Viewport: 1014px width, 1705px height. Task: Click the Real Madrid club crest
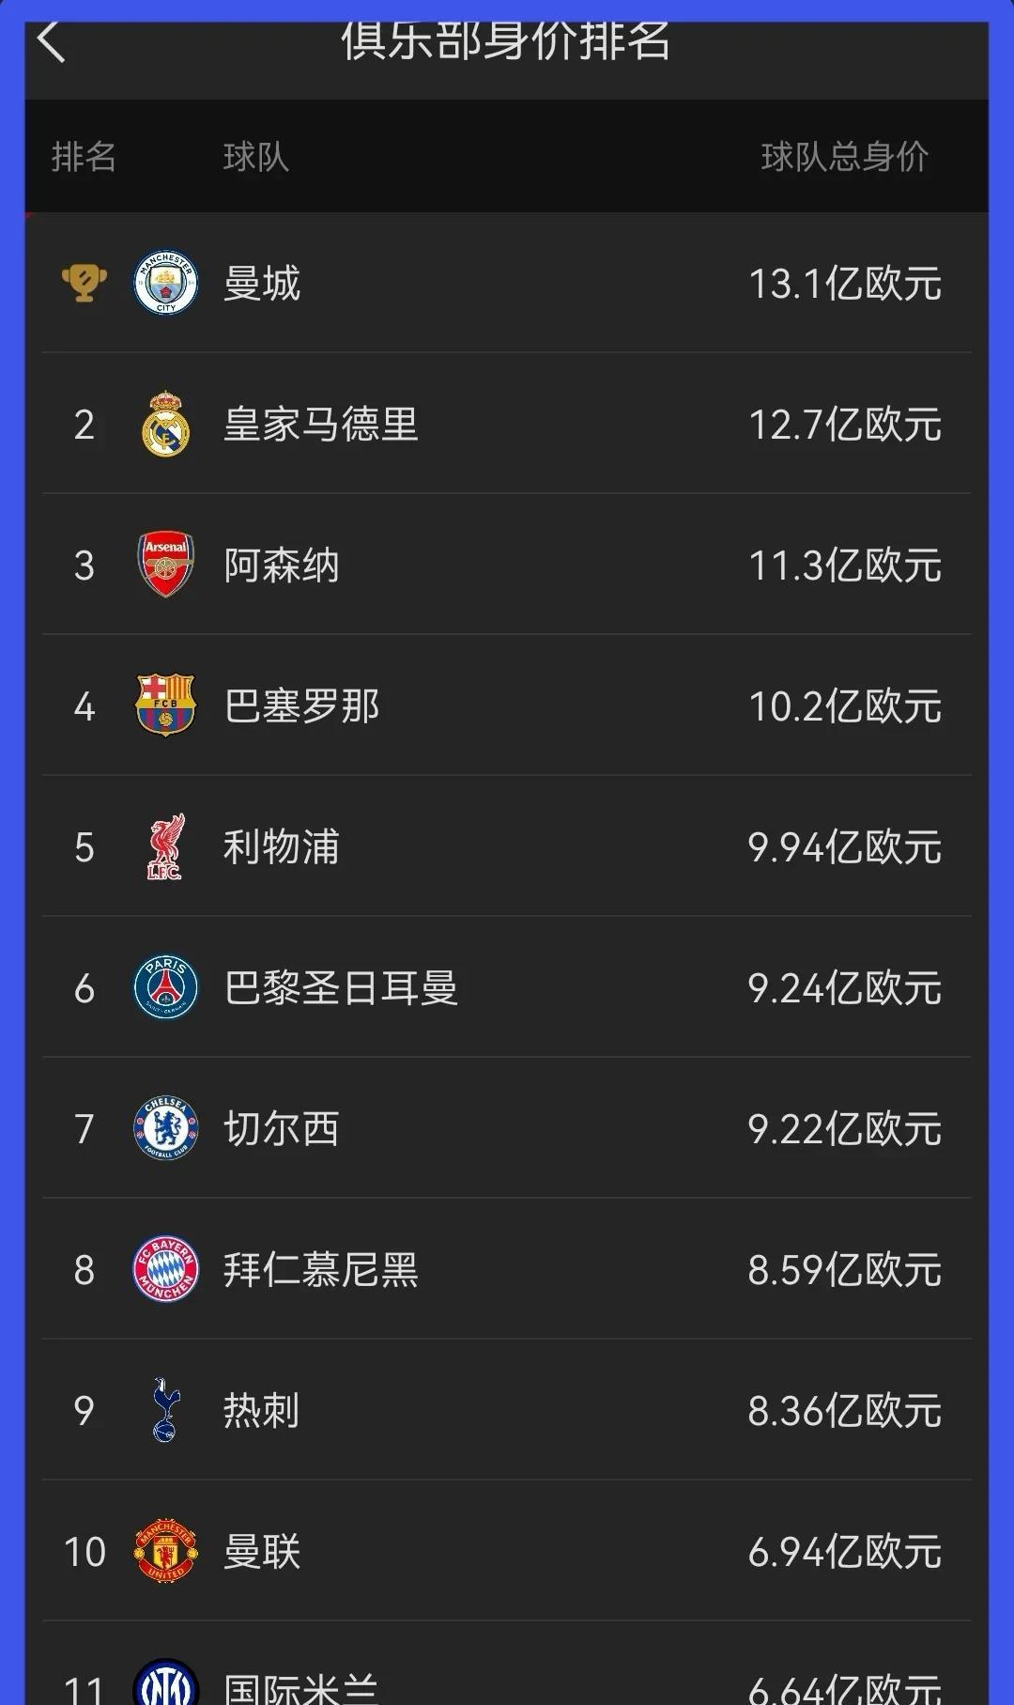[166, 425]
